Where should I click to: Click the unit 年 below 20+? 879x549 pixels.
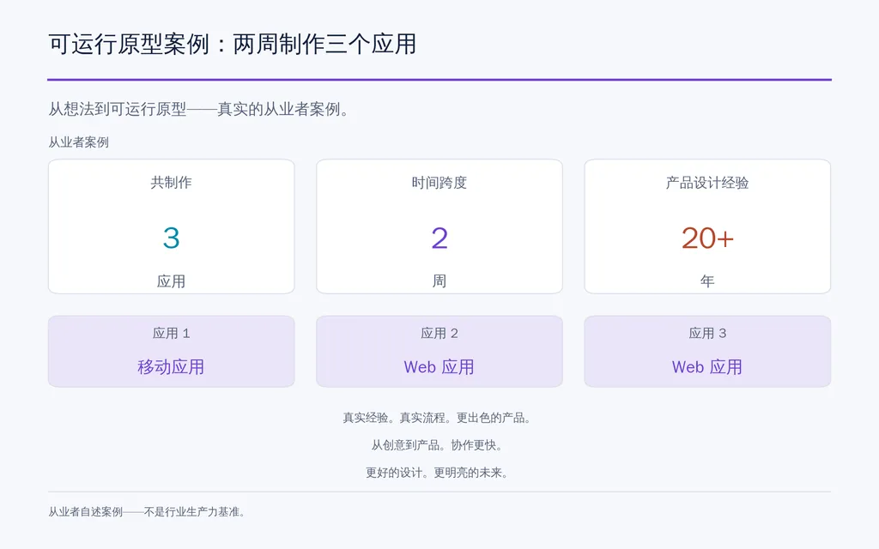(x=707, y=281)
